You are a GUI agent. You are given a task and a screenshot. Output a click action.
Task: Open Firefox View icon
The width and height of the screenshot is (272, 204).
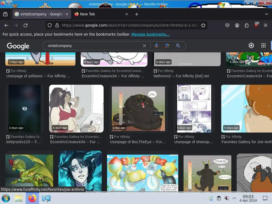coord(5,14)
